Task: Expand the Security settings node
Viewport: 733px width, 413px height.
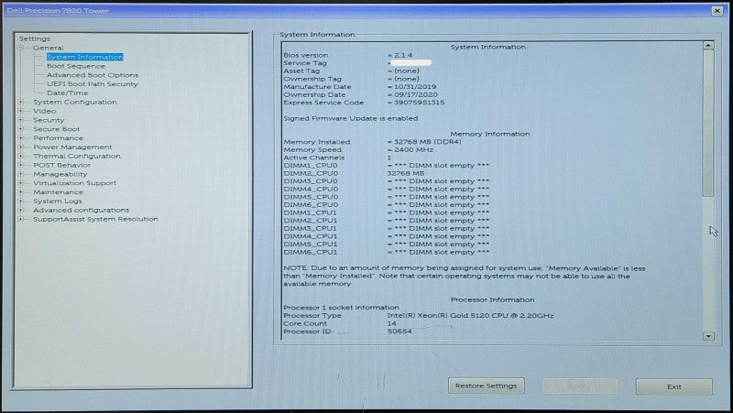Action: tap(20, 120)
